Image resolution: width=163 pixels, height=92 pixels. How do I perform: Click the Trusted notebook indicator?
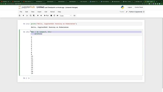pos(122,12)
